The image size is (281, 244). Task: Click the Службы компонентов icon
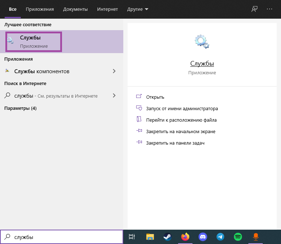point(7,71)
